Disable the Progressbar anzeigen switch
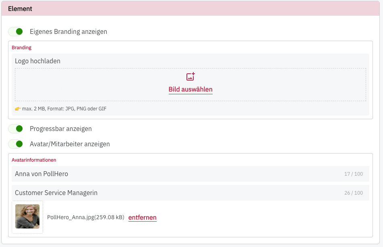 click(16, 129)
